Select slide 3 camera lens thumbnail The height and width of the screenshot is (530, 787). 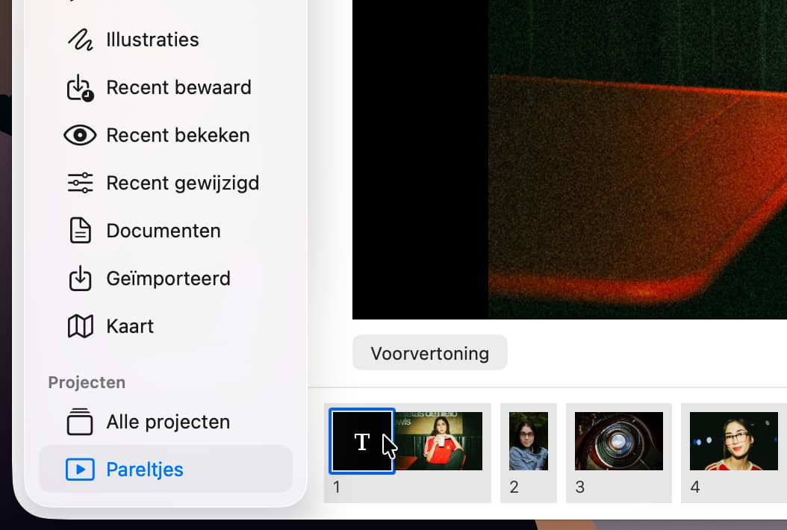(619, 441)
